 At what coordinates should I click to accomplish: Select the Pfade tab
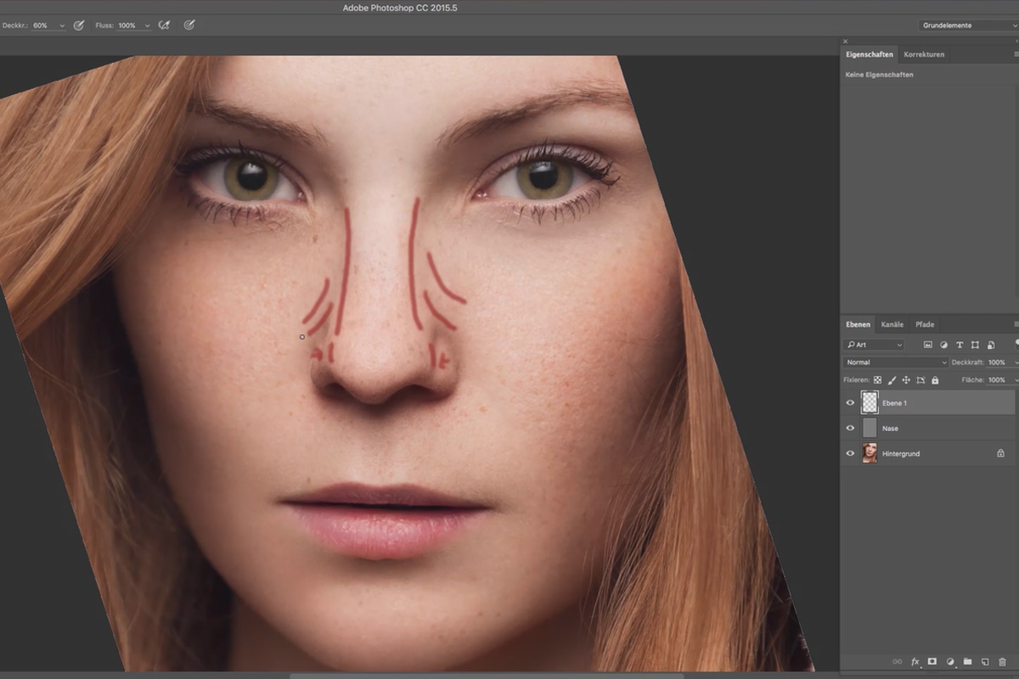click(925, 324)
